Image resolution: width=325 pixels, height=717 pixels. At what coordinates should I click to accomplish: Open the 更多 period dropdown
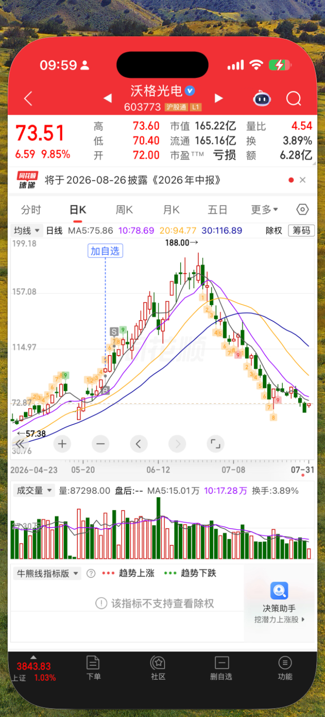point(265,209)
